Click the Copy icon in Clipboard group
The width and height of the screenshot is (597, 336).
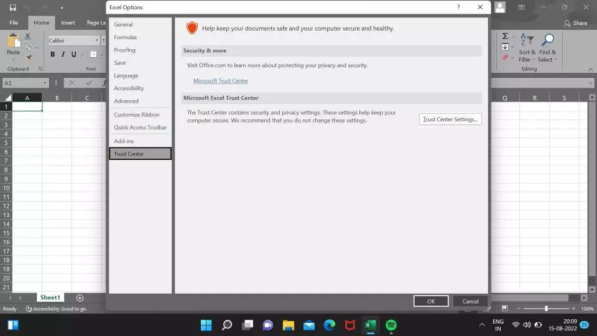28,47
